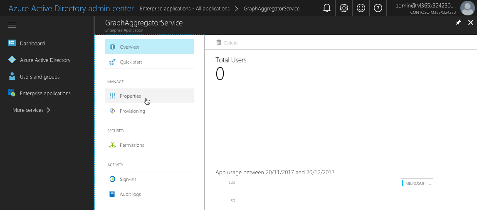The image size is (477, 210).
Task: Click the Enterprise applications icon
Action: (x=12, y=93)
